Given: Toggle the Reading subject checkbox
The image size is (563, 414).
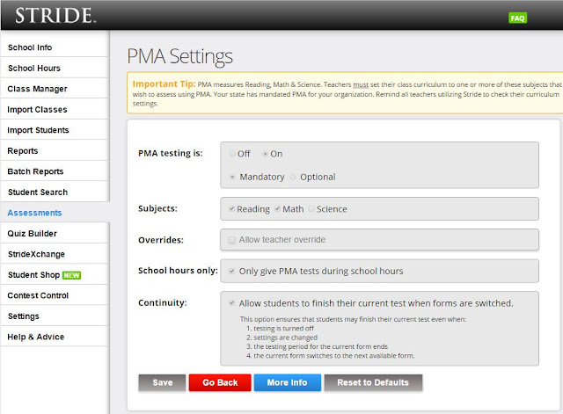Looking at the screenshot, I should (x=232, y=208).
